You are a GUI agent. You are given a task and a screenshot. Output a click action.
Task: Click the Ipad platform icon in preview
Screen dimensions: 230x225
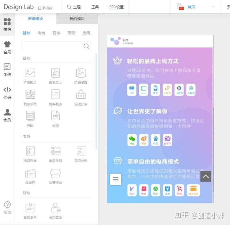143,90
